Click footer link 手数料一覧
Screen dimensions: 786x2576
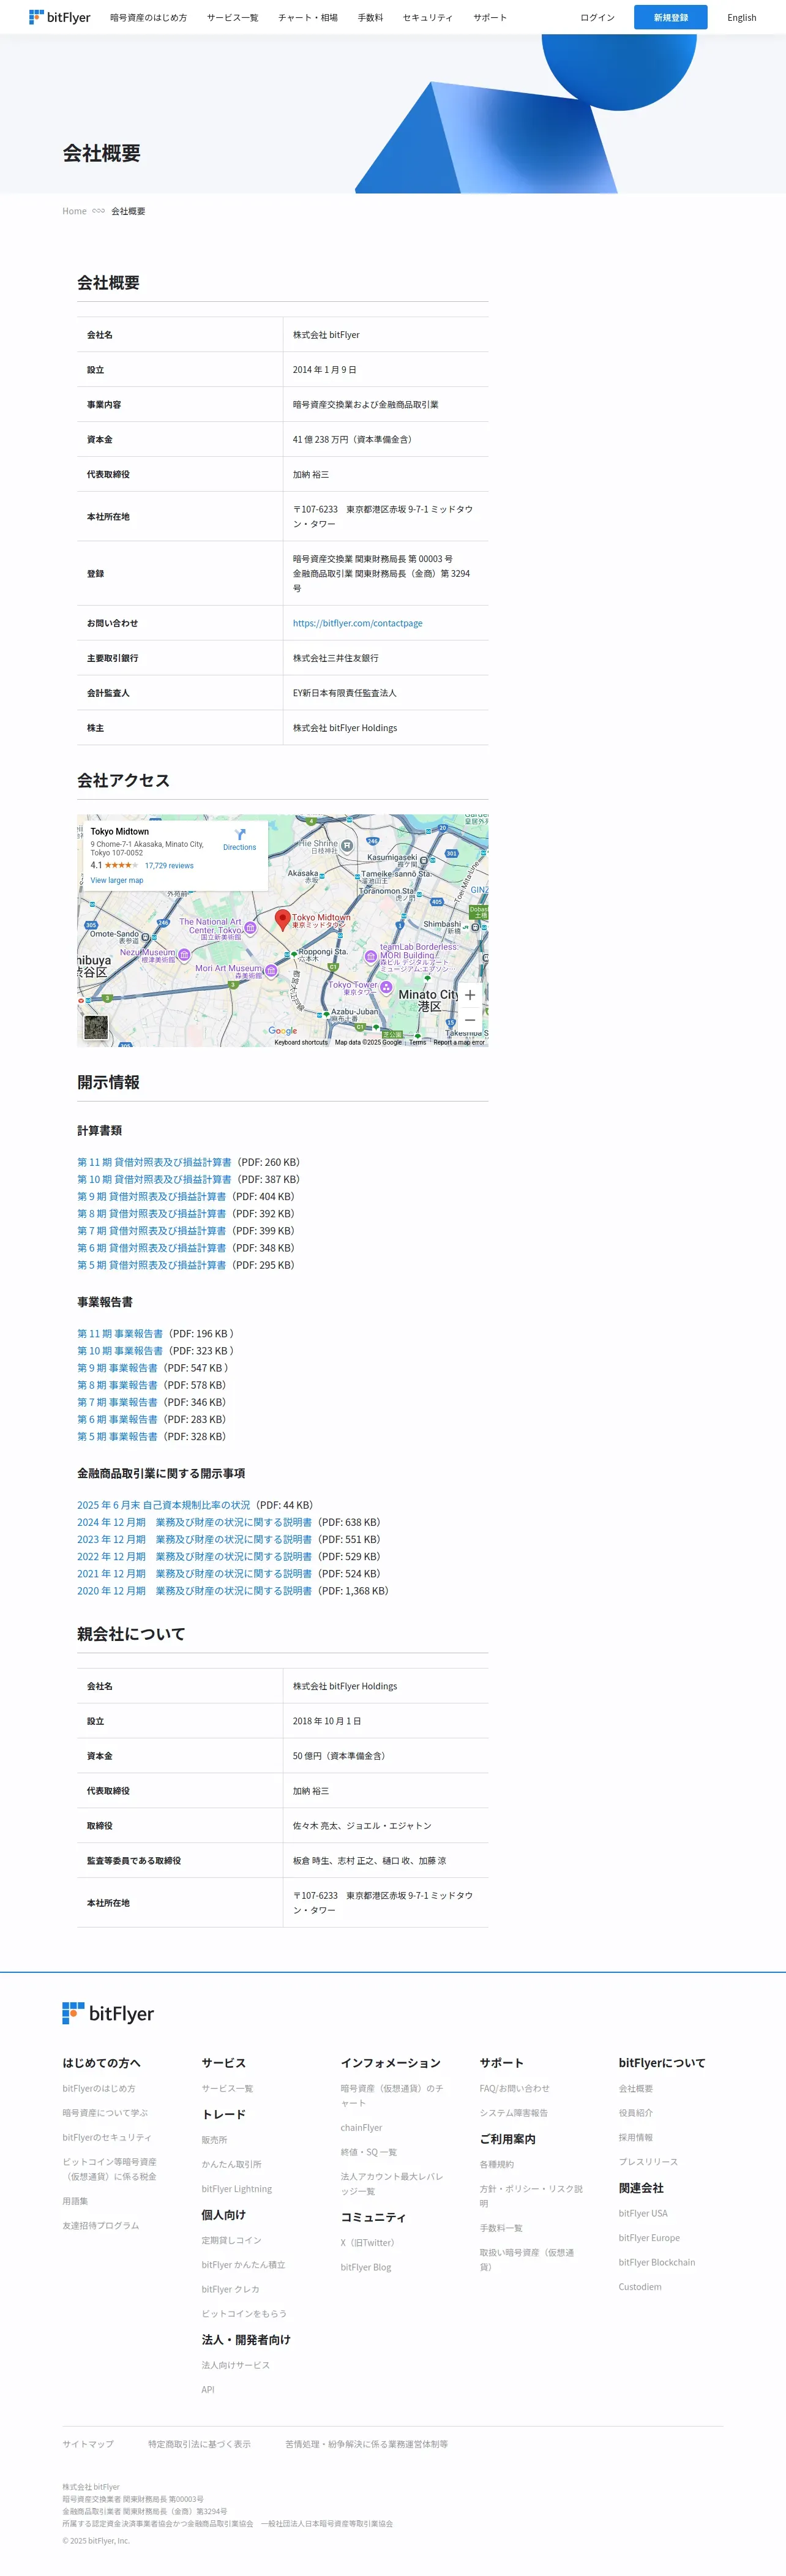501,2228
